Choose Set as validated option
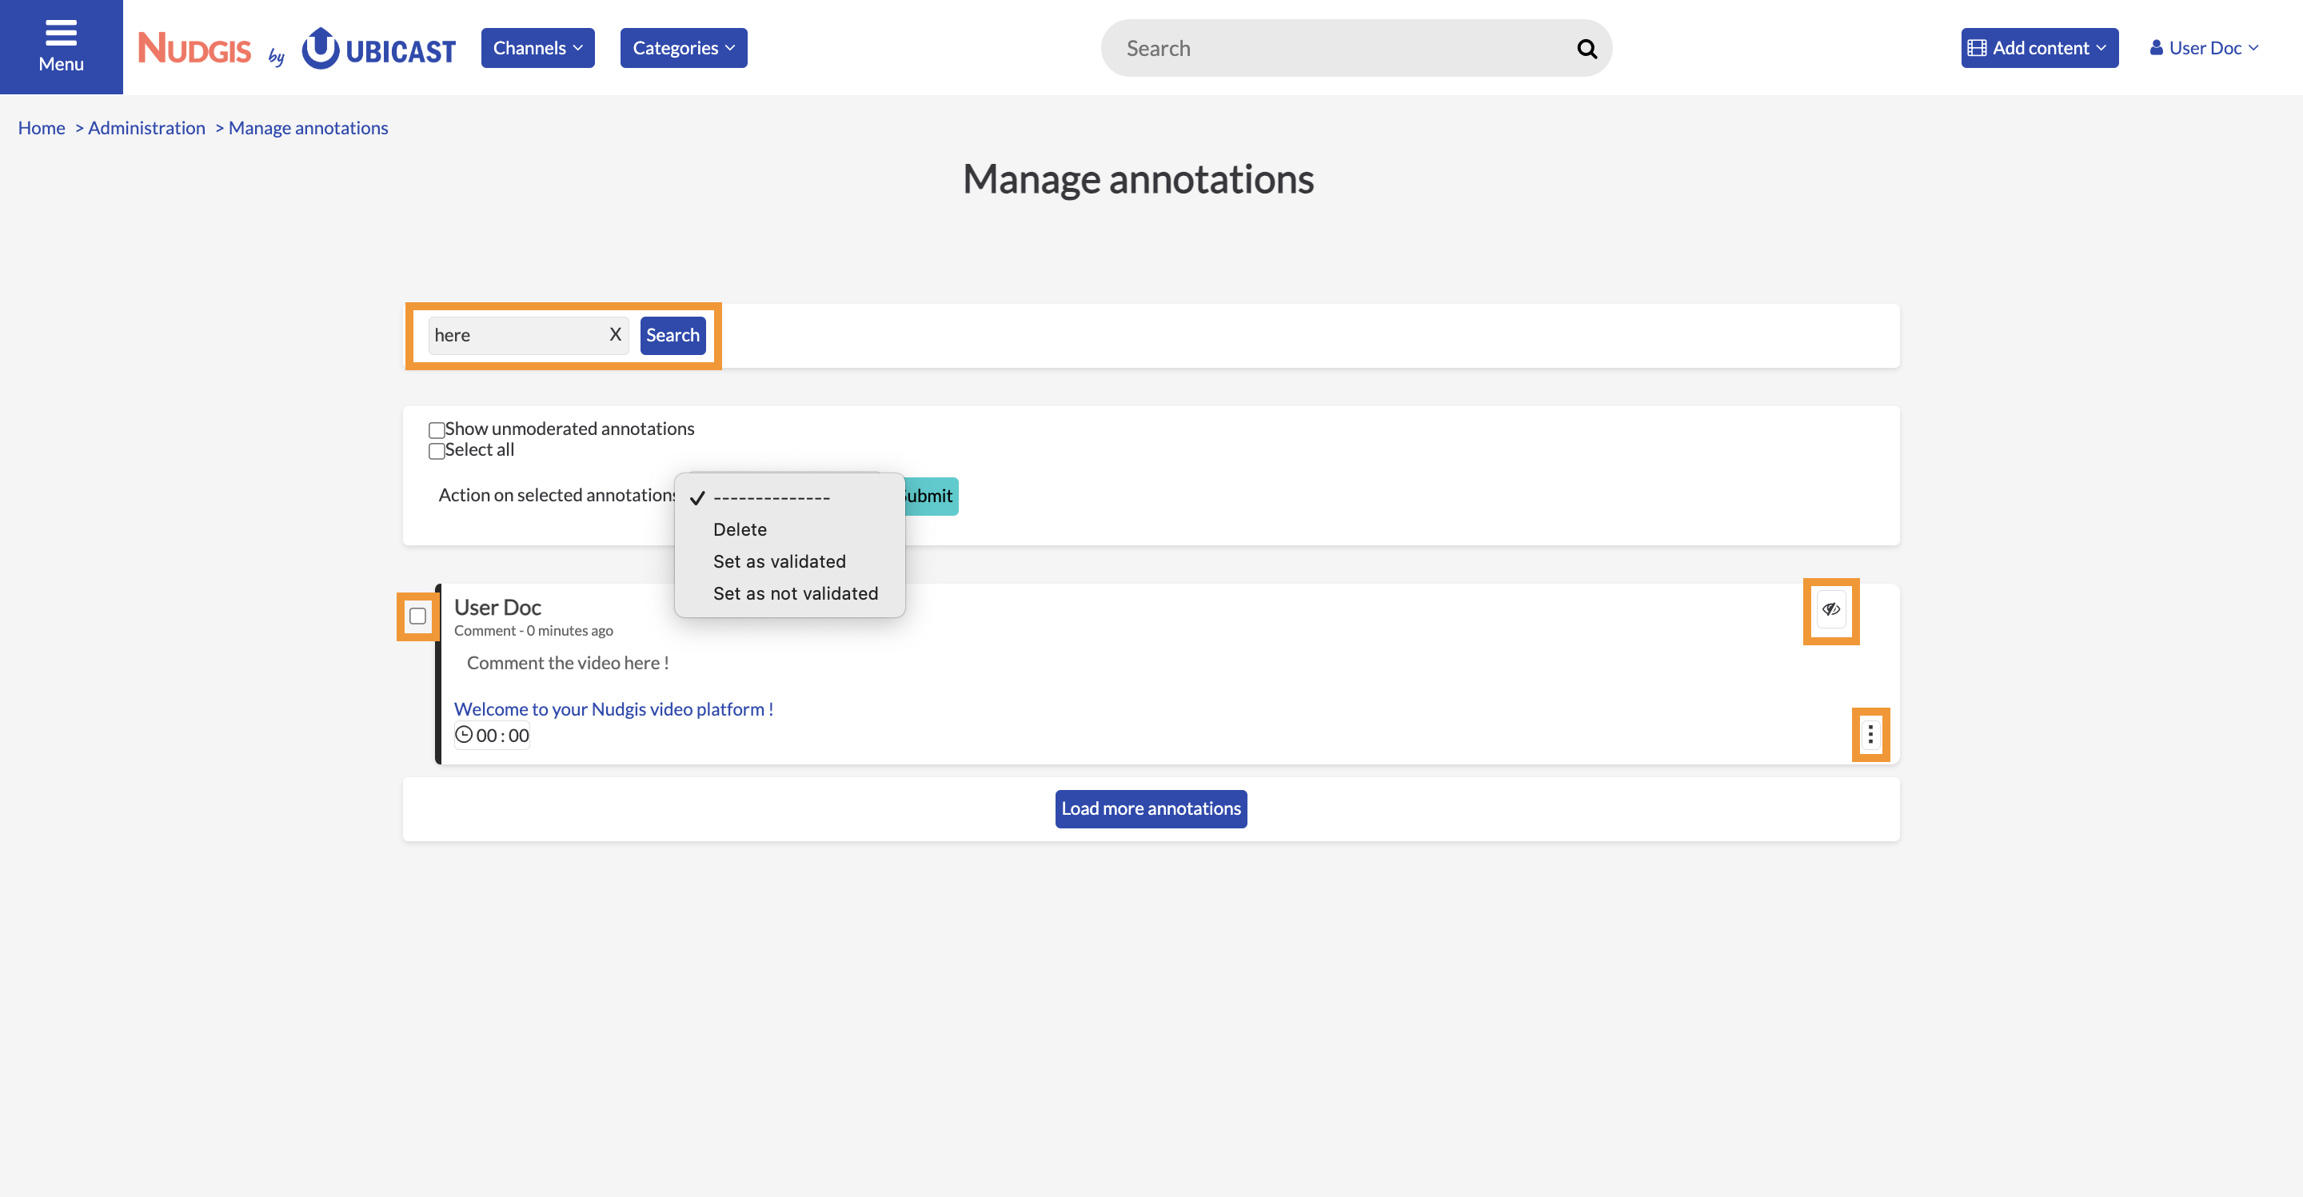 pyautogui.click(x=789, y=561)
